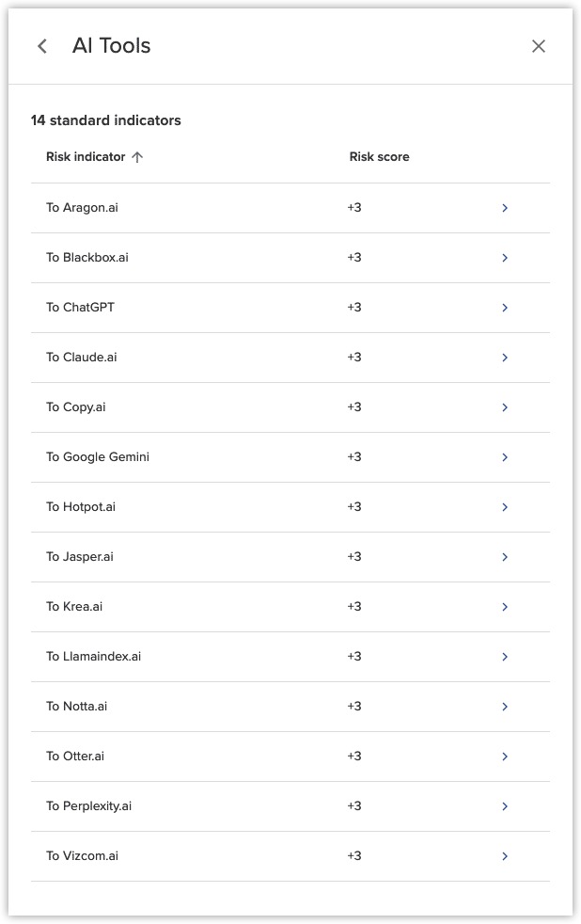The height and width of the screenshot is (924, 581).
Task: Click the To Perplexity.ai chevron
Action: pos(505,806)
